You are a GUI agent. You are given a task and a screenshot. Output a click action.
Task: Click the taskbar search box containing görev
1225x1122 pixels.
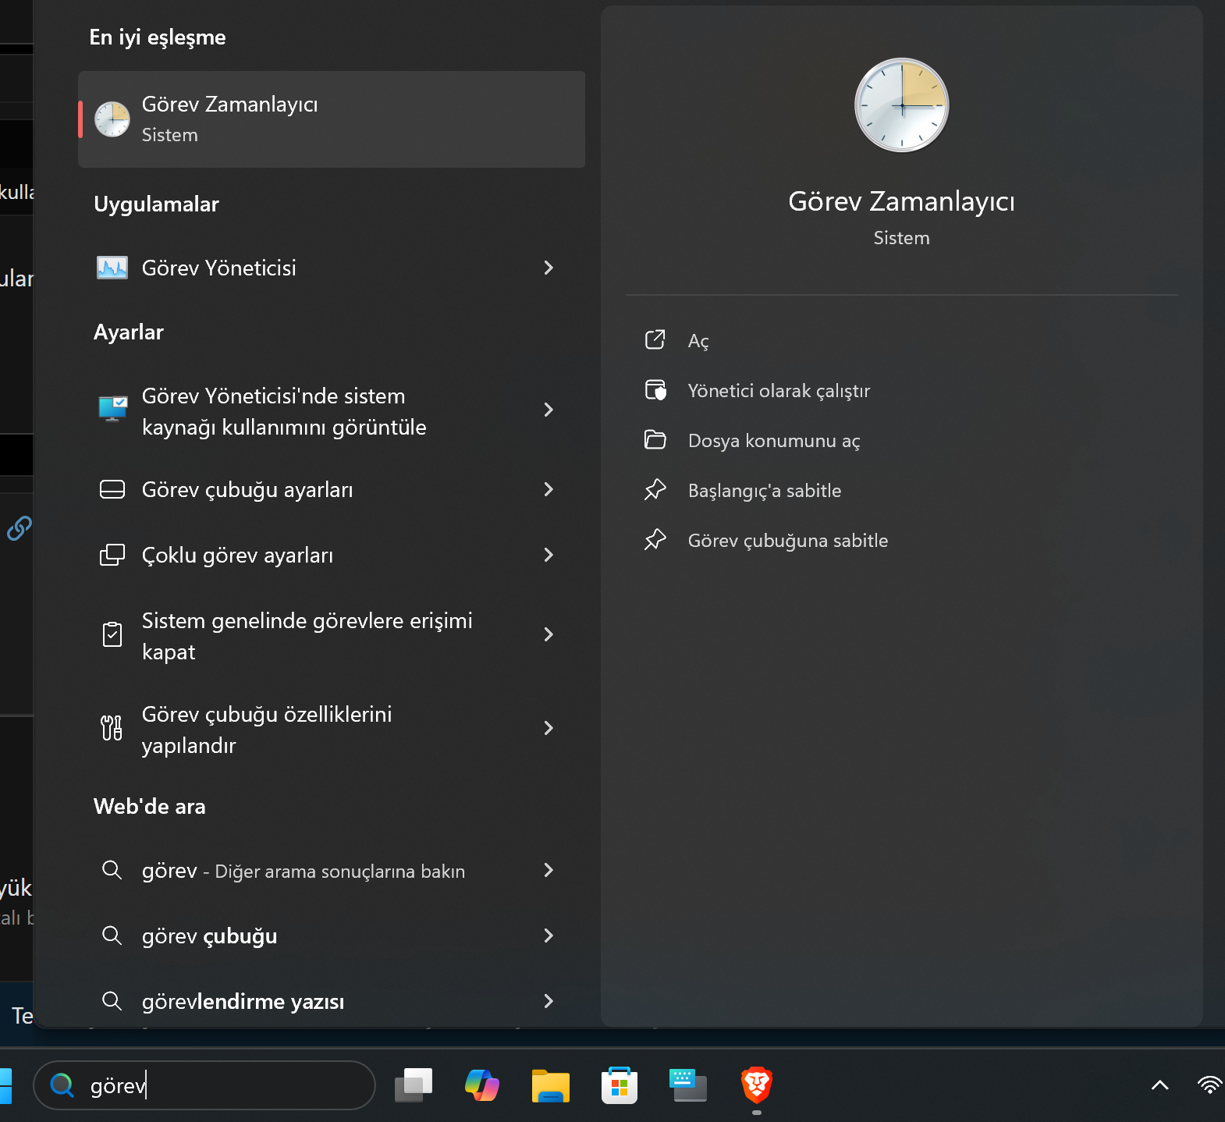point(204,1085)
